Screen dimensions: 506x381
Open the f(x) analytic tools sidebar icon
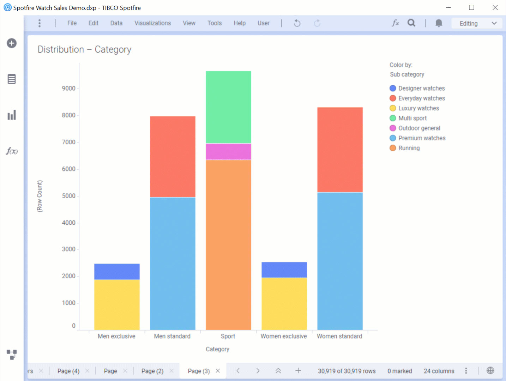12,151
